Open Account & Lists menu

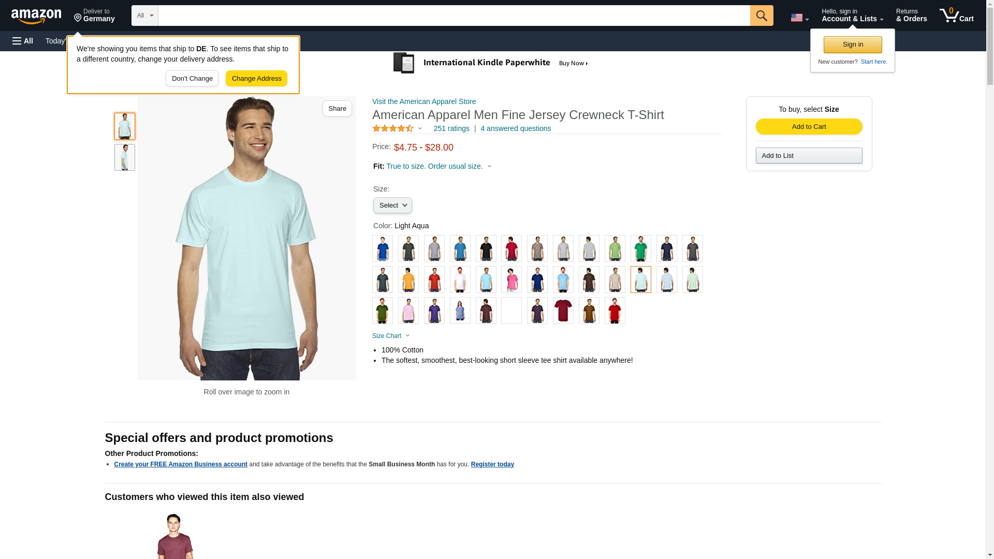pos(852,16)
